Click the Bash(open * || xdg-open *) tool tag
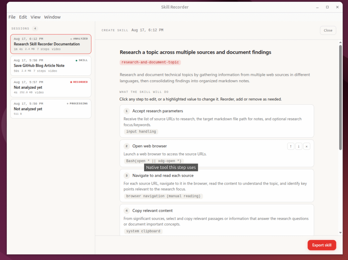This screenshot has height=260, width=348. [x=154, y=161]
